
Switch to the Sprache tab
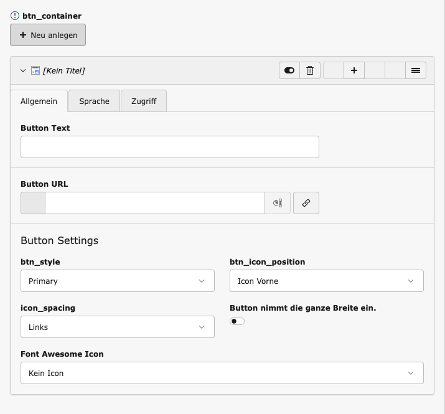click(94, 101)
